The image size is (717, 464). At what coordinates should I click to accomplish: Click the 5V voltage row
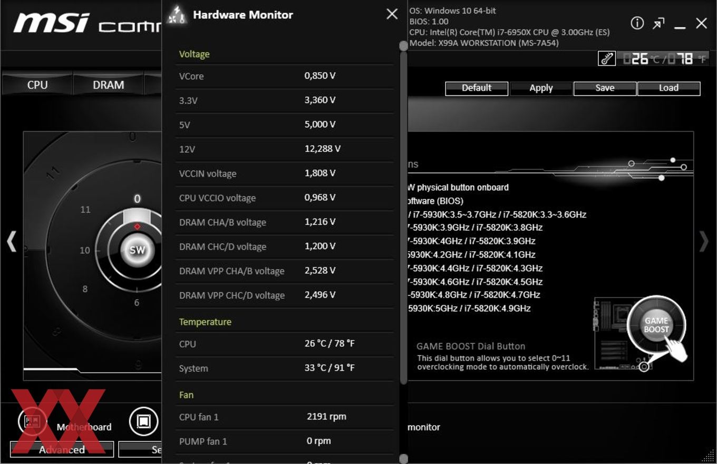285,125
